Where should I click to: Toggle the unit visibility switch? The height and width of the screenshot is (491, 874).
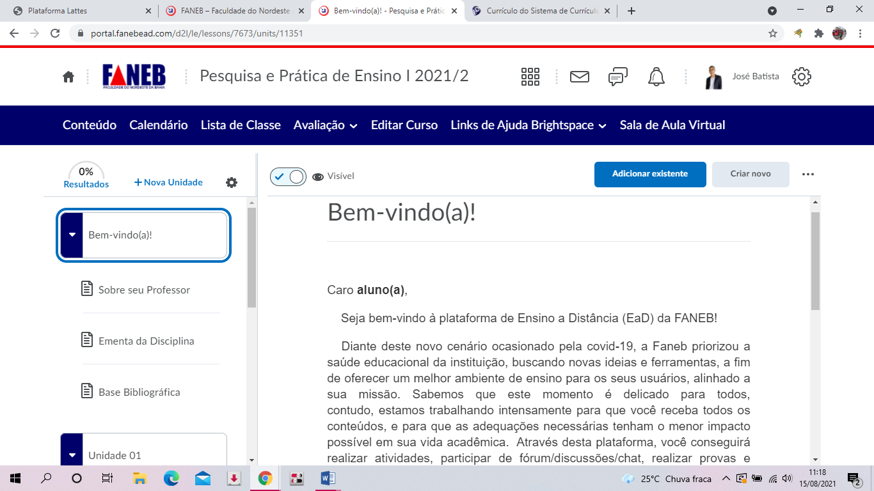[288, 176]
